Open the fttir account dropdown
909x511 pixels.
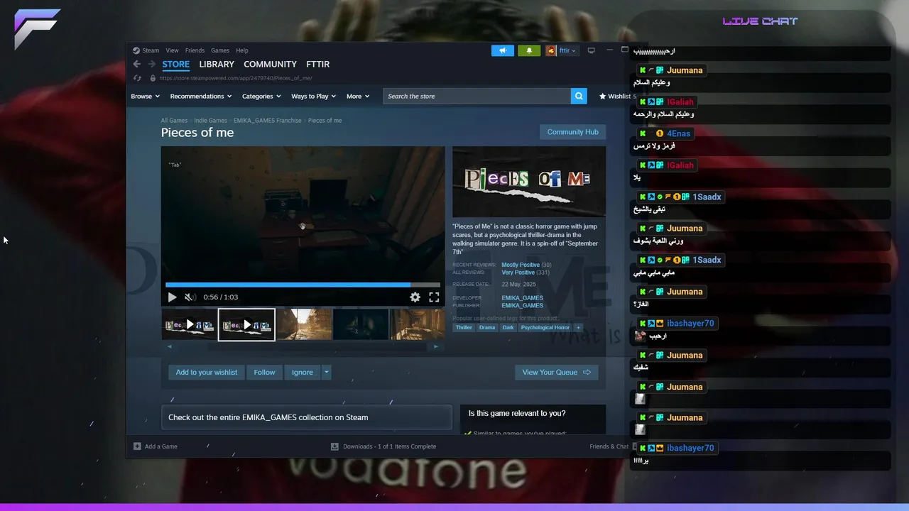pyautogui.click(x=567, y=50)
